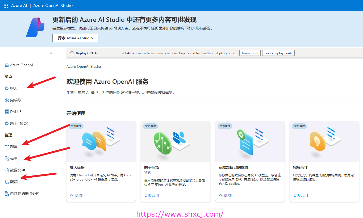The image size is (363, 218).
Task: Click 立即试用 under 助手操场
Action: pos(152,196)
